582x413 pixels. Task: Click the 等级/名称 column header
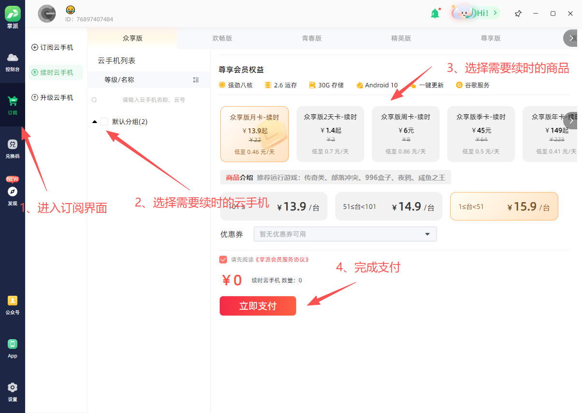(119, 80)
